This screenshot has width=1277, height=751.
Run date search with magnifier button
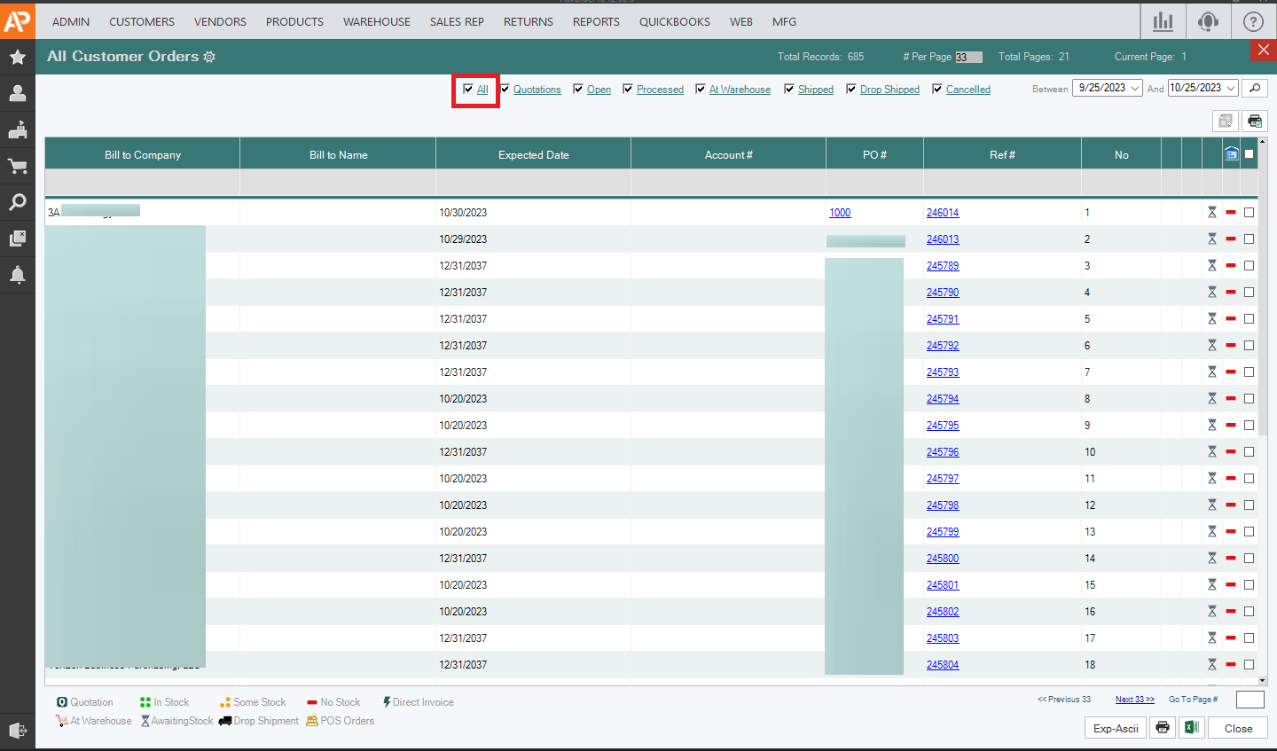pos(1254,88)
